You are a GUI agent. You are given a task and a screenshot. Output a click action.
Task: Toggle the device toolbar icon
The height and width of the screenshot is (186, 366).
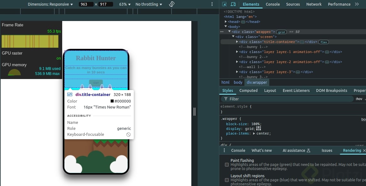[233, 4]
